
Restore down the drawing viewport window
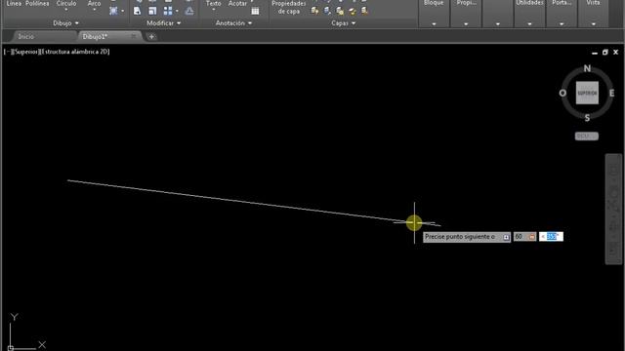(x=605, y=52)
